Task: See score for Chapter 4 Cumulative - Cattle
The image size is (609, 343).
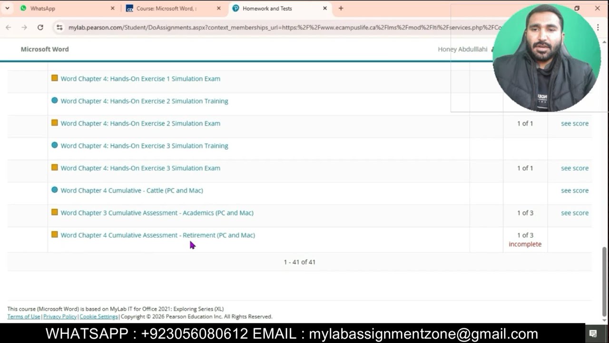Action: (x=575, y=191)
